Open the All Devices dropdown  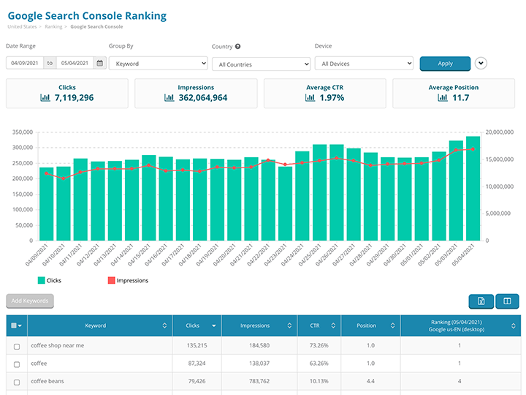tap(364, 64)
